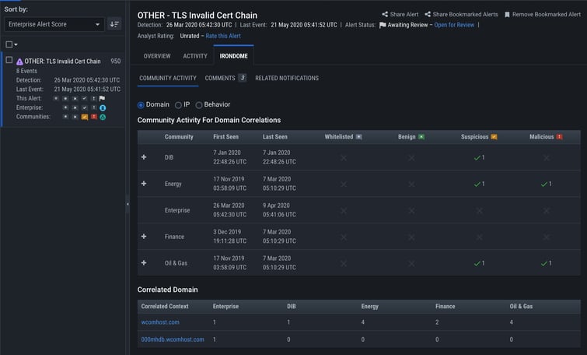
Task: Select the Behavior radio button
Action: coord(199,105)
